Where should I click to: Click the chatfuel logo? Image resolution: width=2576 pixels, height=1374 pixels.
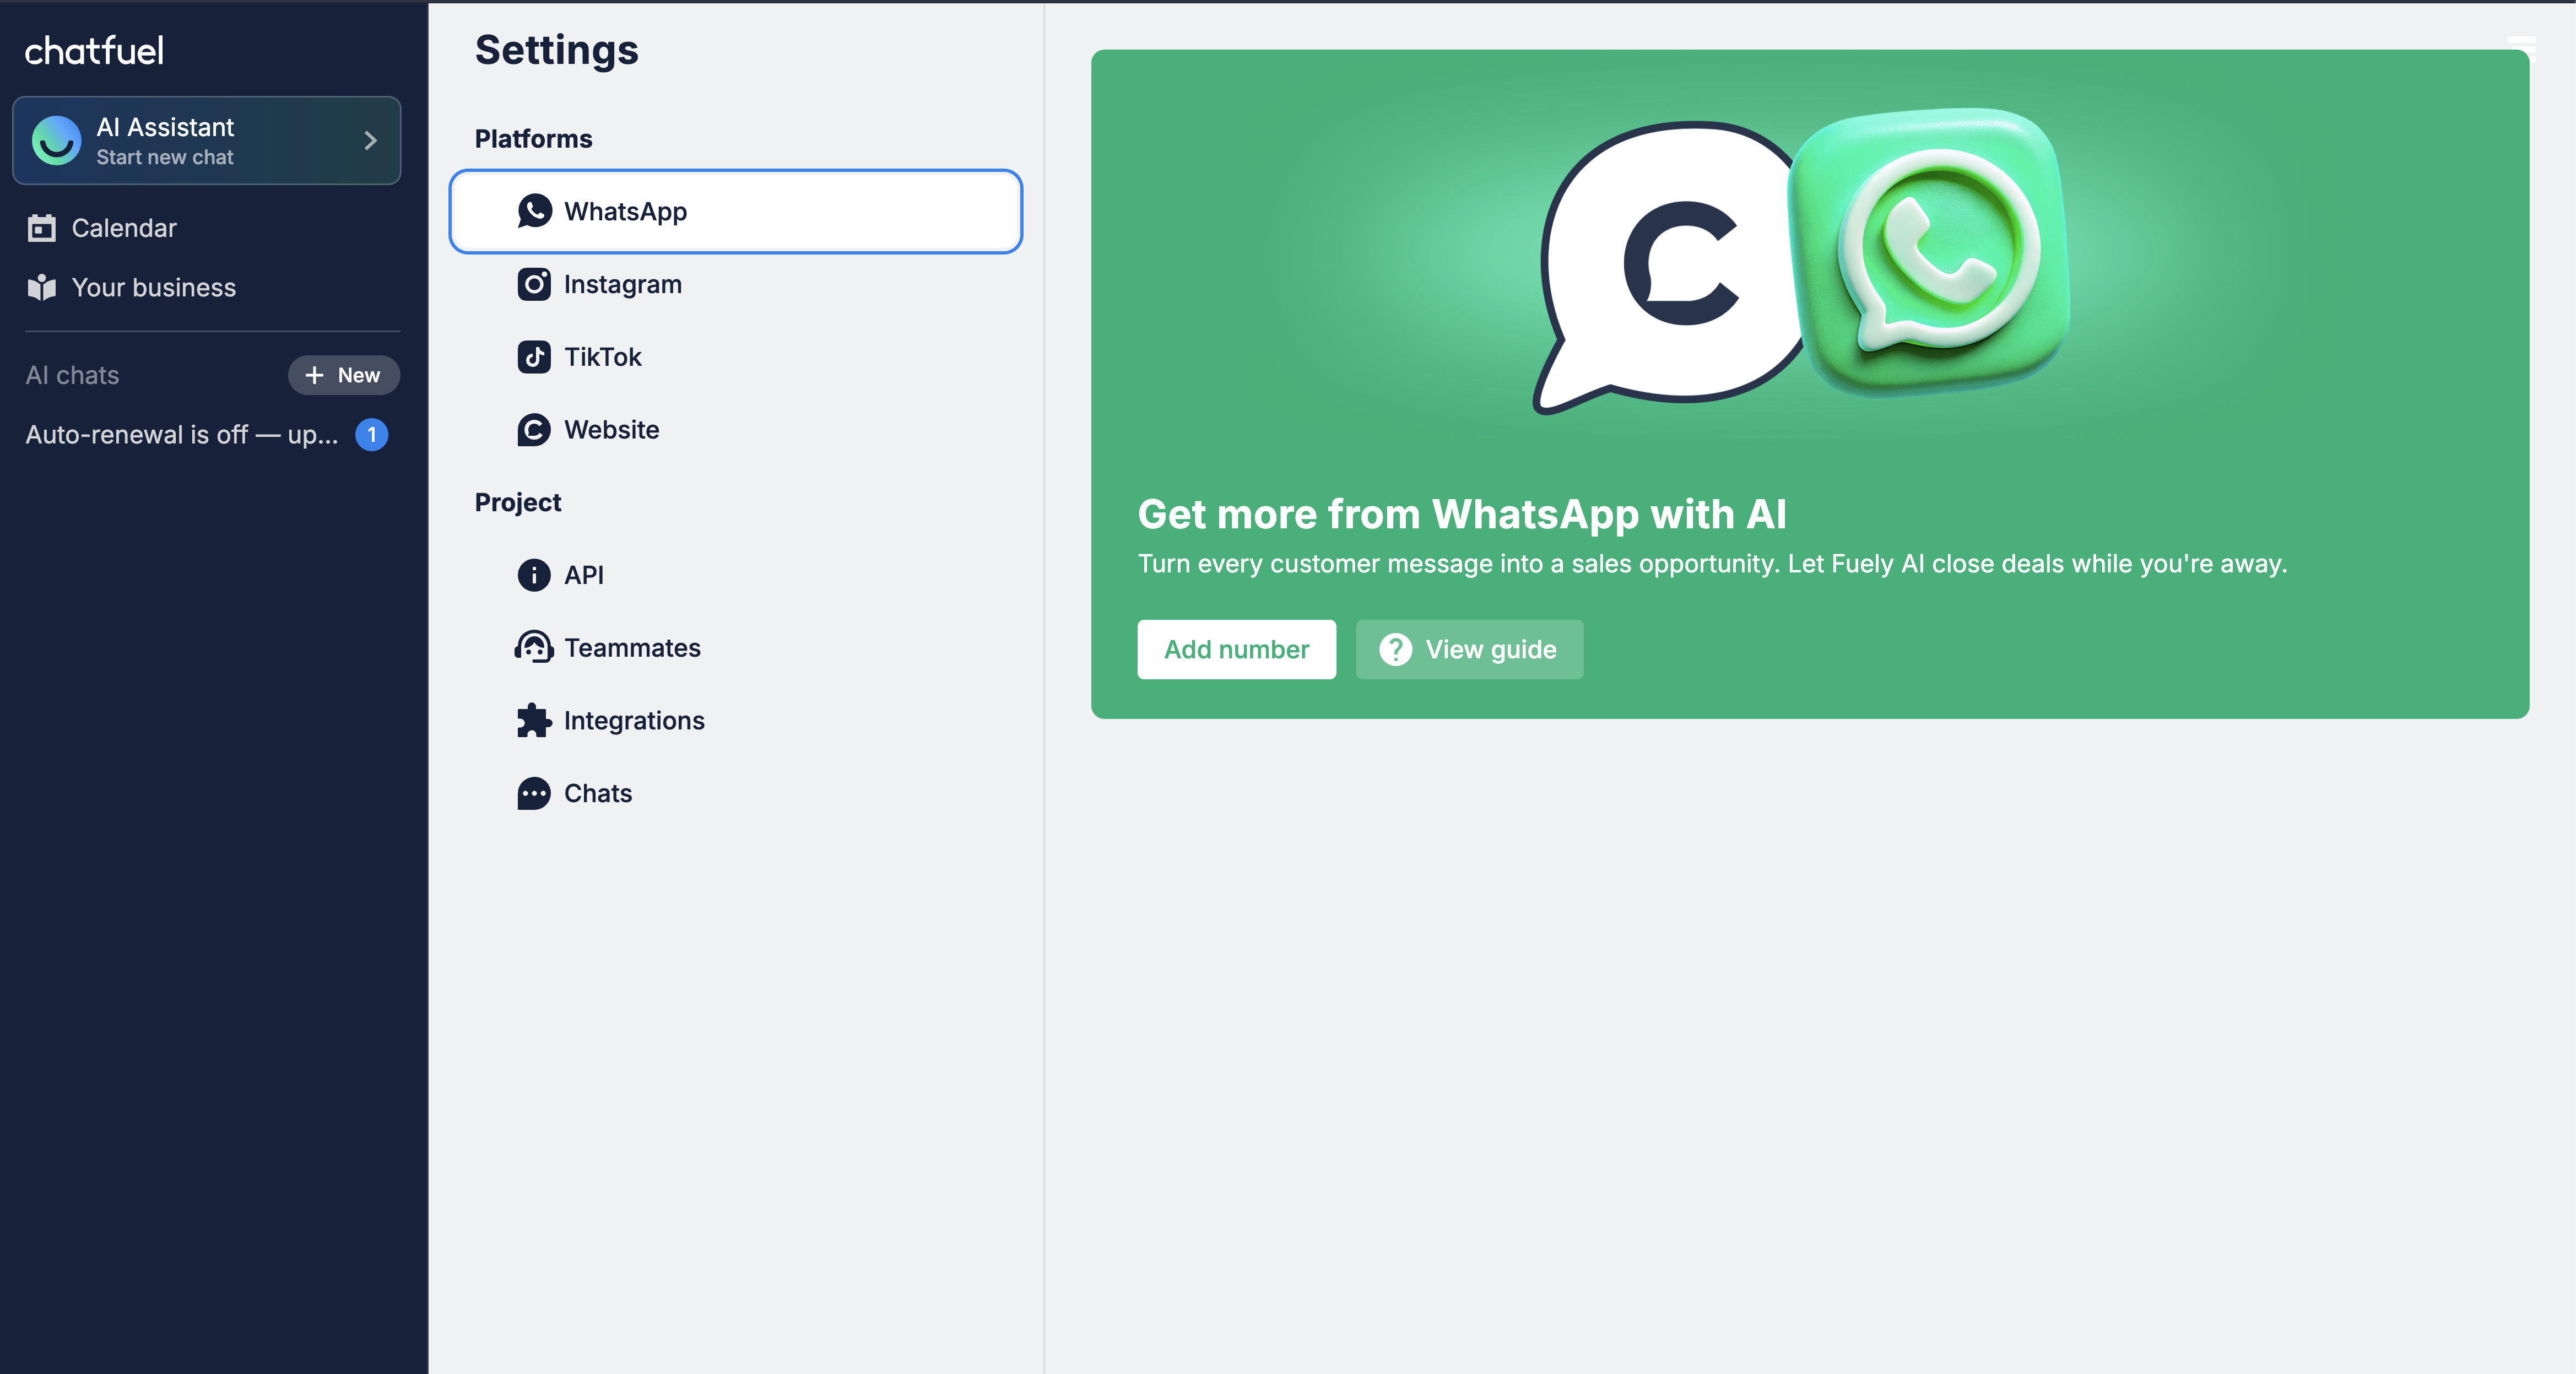point(94,50)
